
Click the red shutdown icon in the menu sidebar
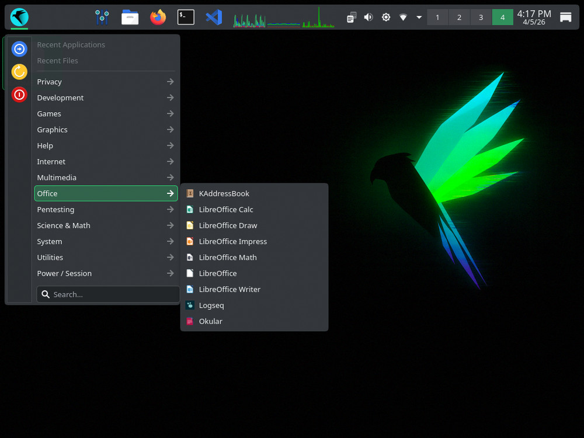coord(19,95)
